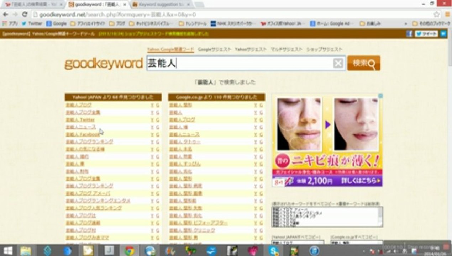The height and width of the screenshot is (256, 452).
Task: Reload the page with the refresh icon
Action: [25, 15]
